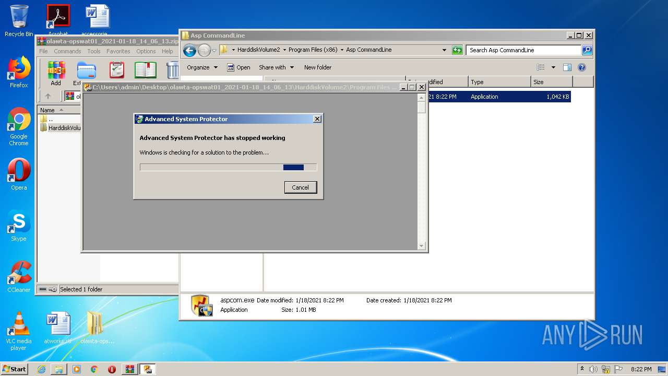
Task: Open WinRAR Options menu
Action: click(146, 51)
